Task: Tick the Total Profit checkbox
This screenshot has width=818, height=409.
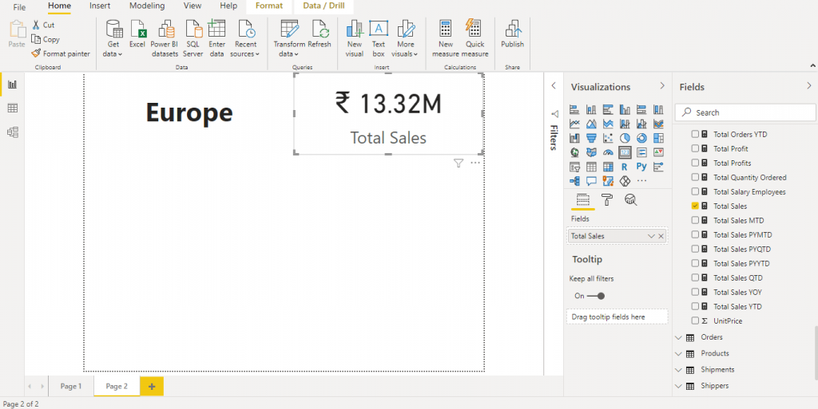Action: 695,148
